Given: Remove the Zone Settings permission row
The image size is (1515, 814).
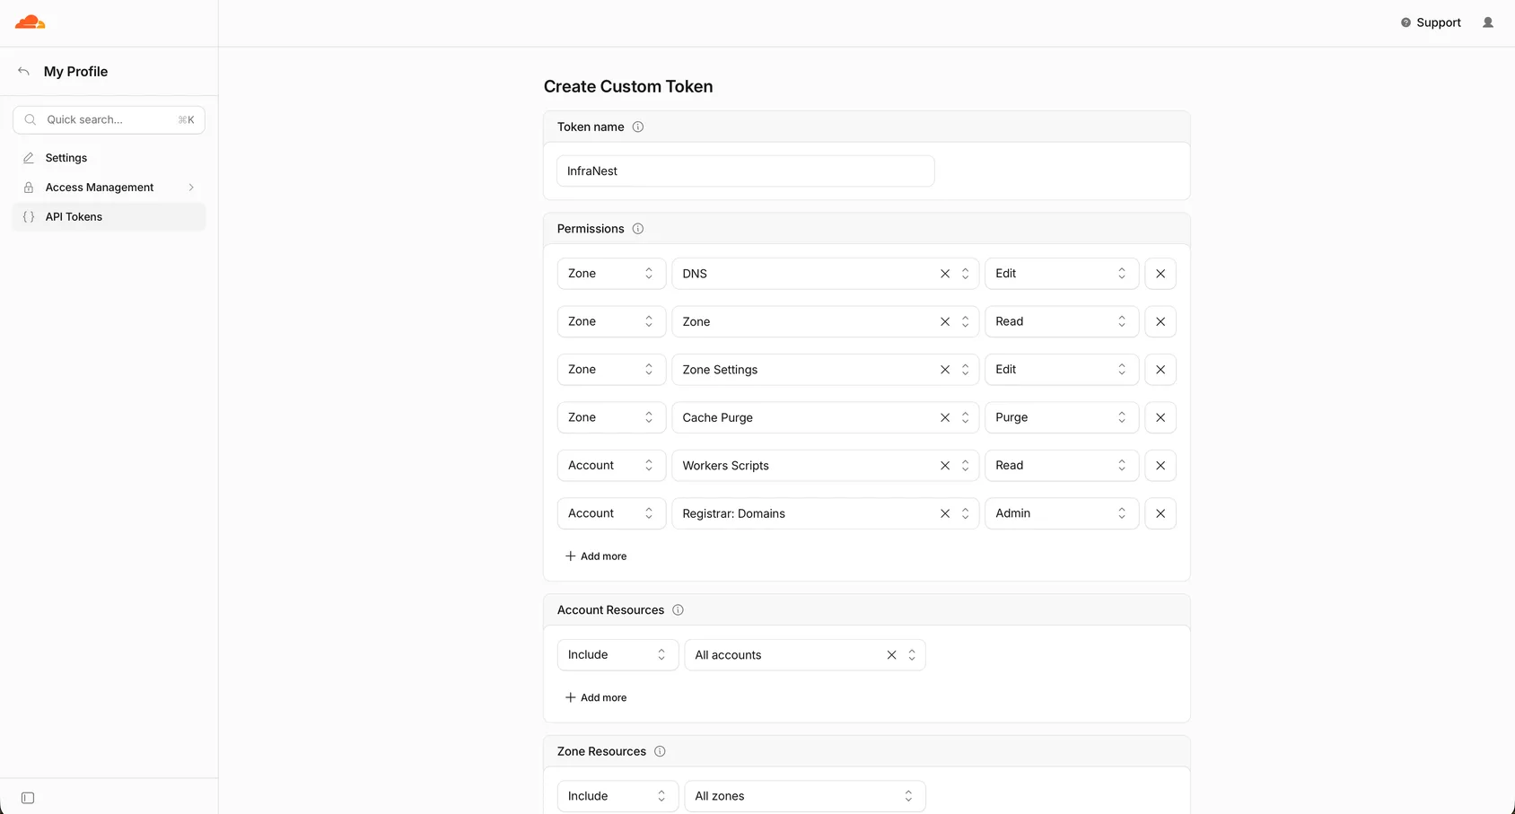Looking at the screenshot, I should (x=1160, y=370).
